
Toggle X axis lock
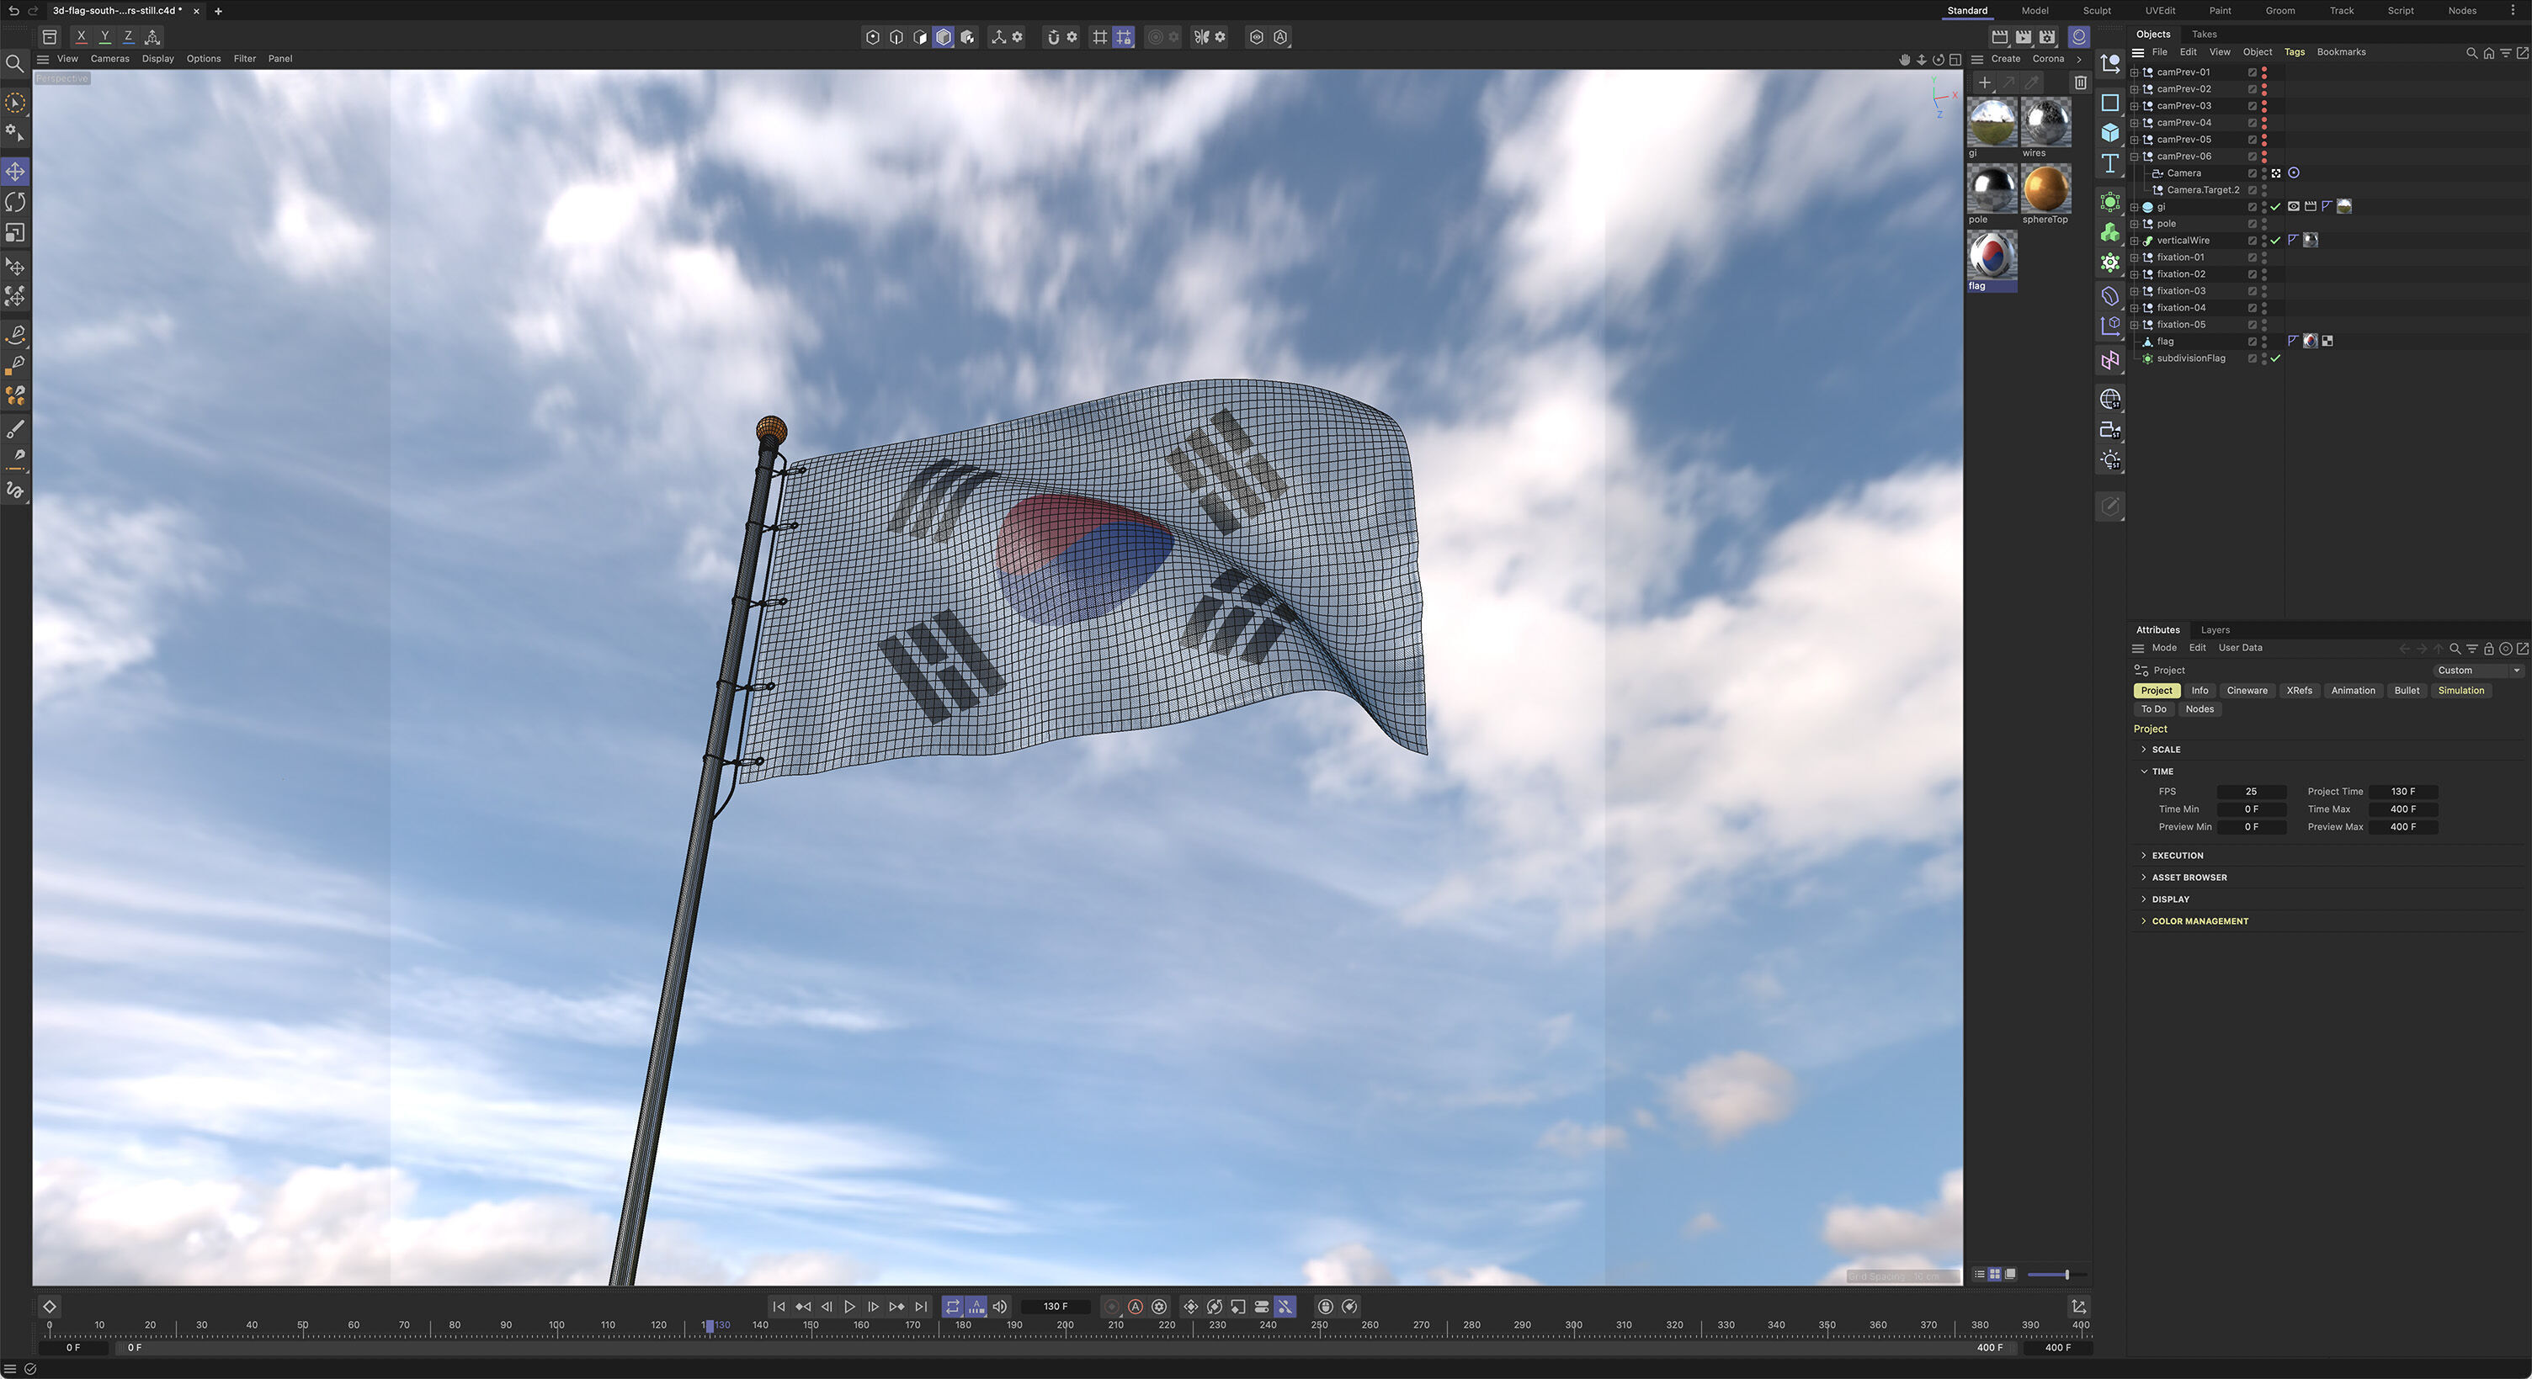point(81,37)
